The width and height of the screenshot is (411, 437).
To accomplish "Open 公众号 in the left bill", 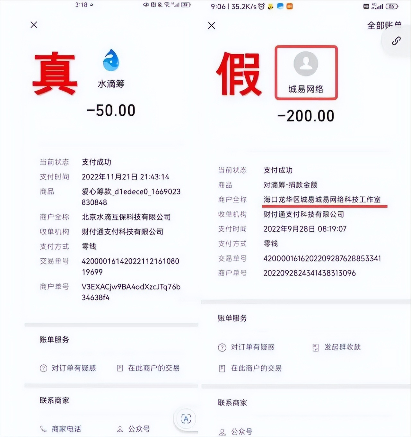I will (x=133, y=429).
